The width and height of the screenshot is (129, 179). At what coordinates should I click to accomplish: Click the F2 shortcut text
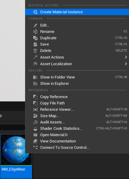coord(125,31)
